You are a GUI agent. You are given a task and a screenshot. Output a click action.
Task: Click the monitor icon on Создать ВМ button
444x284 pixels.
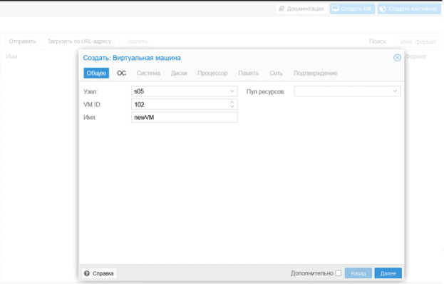pos(336,9)
